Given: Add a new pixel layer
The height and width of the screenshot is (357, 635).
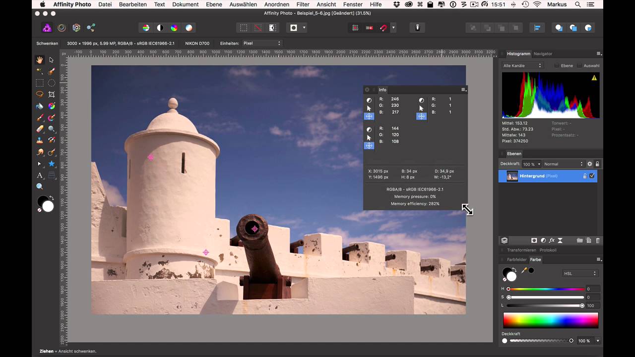Looking at the screenshot, I should coord(589,240).
